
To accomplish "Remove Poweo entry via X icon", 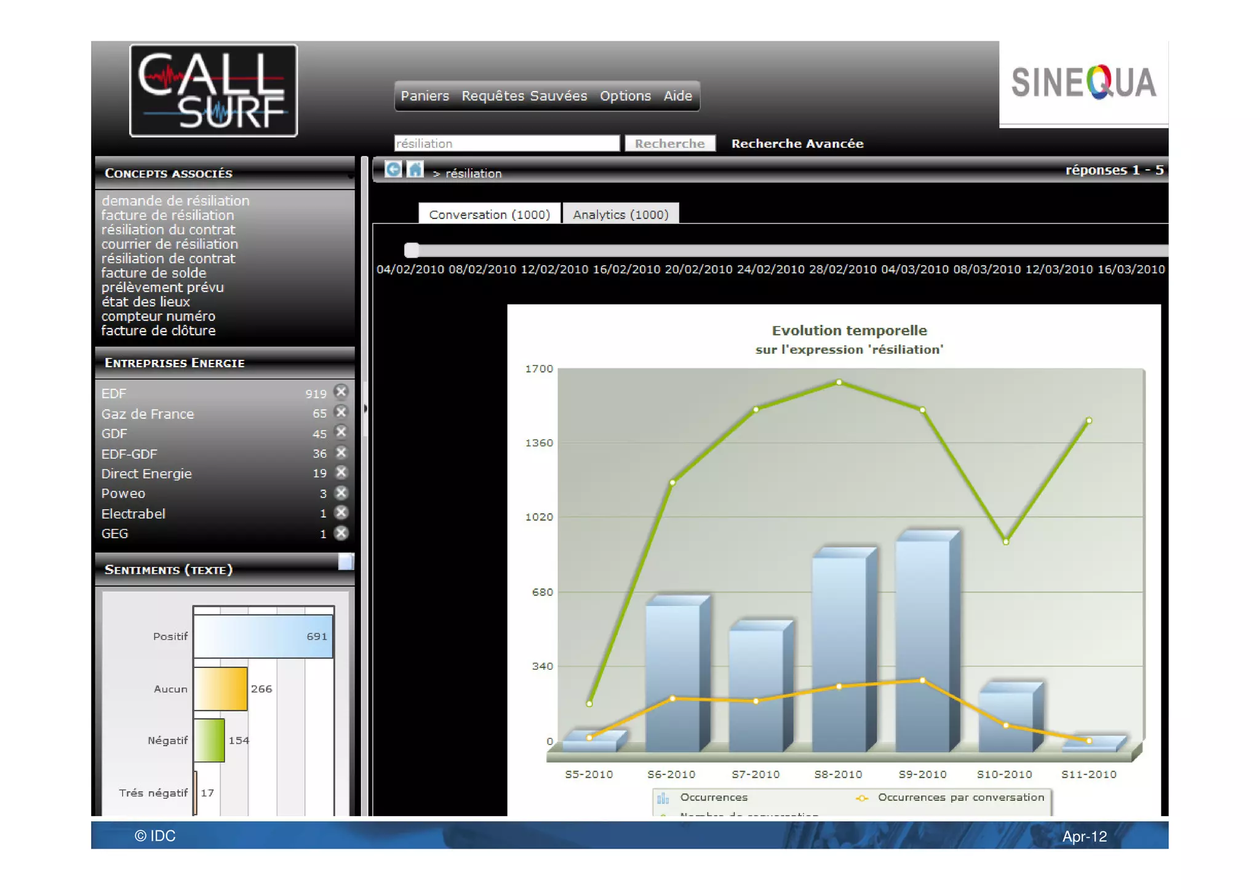I will coord(341,493).
